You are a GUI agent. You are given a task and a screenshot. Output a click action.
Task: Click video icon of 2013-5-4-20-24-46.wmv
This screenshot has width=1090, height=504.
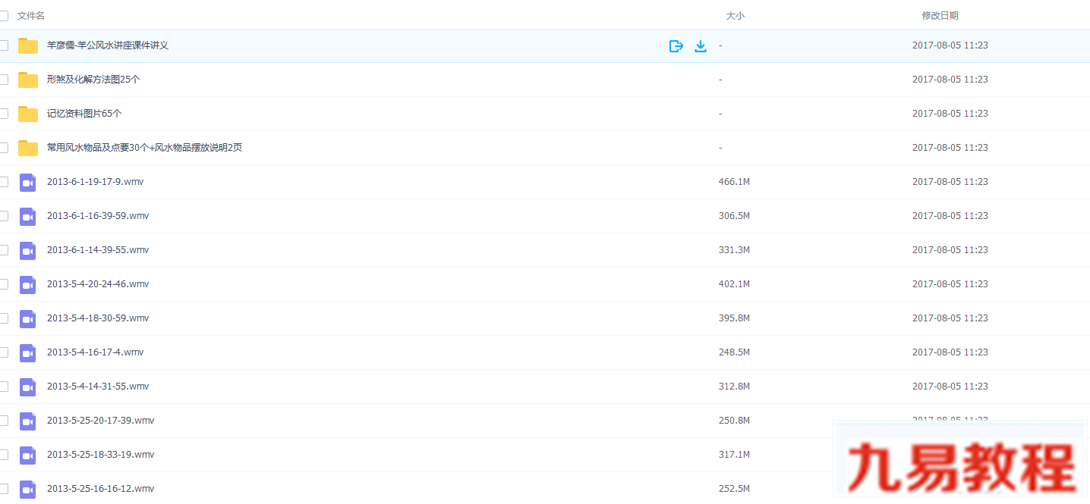28,284
